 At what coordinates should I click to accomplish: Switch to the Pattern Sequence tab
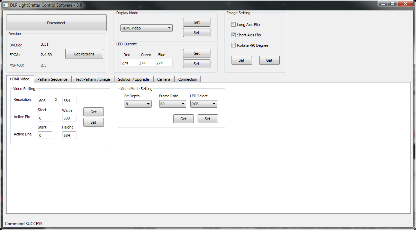(x=52, y=79)
